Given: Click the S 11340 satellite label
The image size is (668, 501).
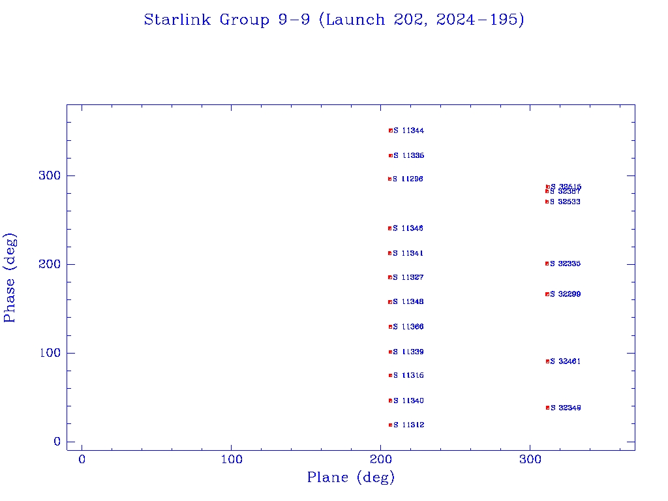Looking at the screenshot, I should tap(408, 401).
